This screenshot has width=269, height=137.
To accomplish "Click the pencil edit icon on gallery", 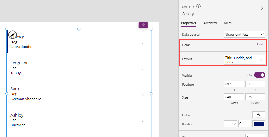I will pos(12,35).
